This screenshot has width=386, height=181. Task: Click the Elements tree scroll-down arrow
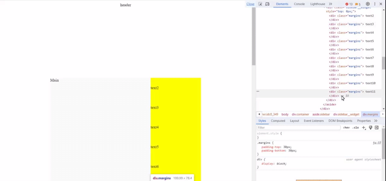[x=384, y=109]
